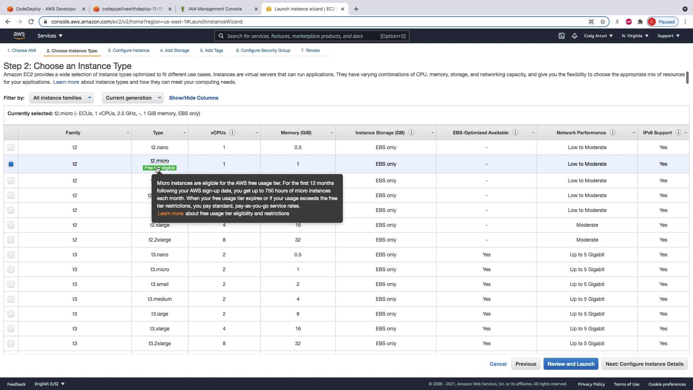This screenshot has height=390, width=693.
Task: Click Review and Launch button
Action: pos(571,364)
